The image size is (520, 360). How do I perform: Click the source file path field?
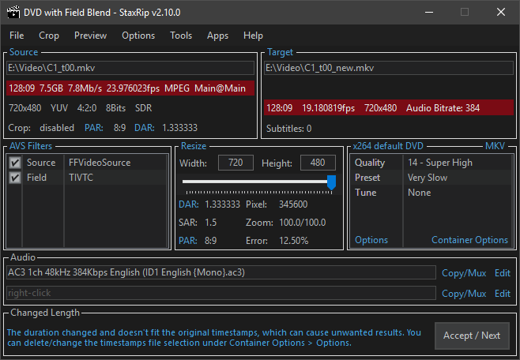(130, 68)
